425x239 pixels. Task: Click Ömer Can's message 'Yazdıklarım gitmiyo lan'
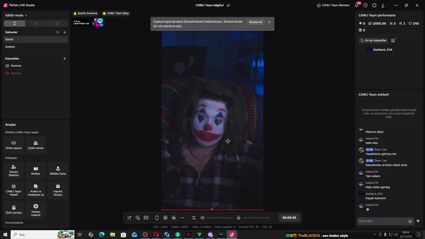click(x=381, y=154)
